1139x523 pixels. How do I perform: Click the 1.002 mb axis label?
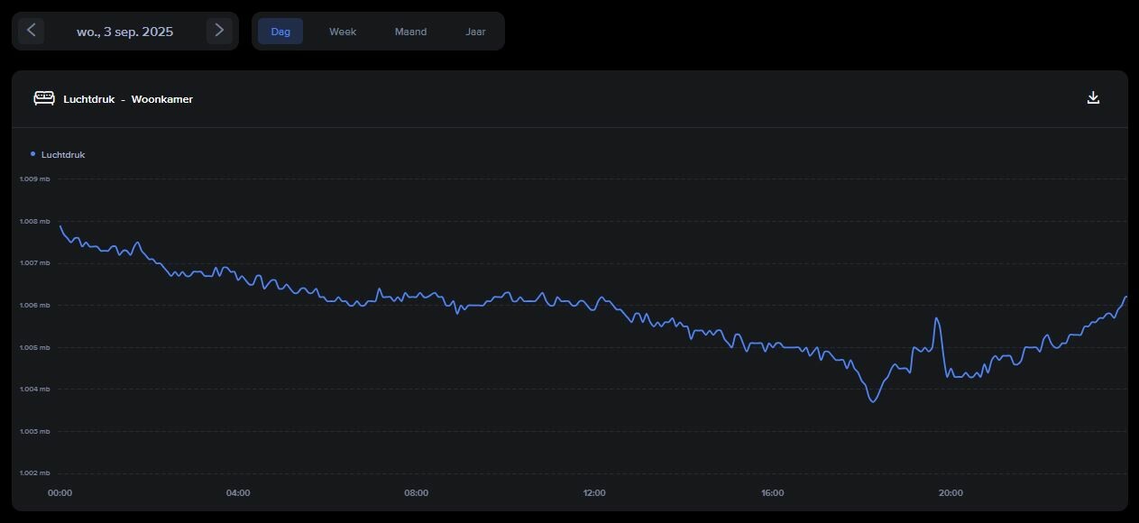click(x=35, y=473)
